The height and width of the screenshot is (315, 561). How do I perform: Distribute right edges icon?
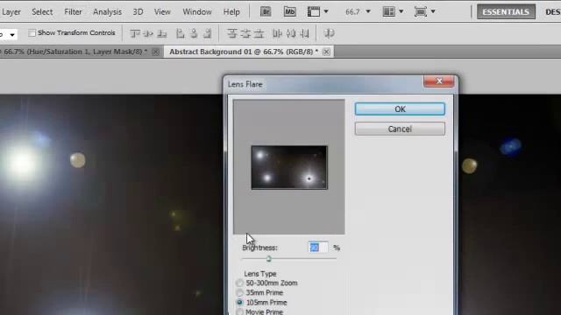click(x=304, y=33)
